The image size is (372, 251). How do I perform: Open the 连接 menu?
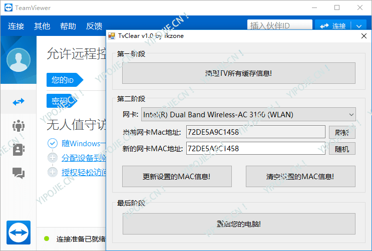click(16, 26)
